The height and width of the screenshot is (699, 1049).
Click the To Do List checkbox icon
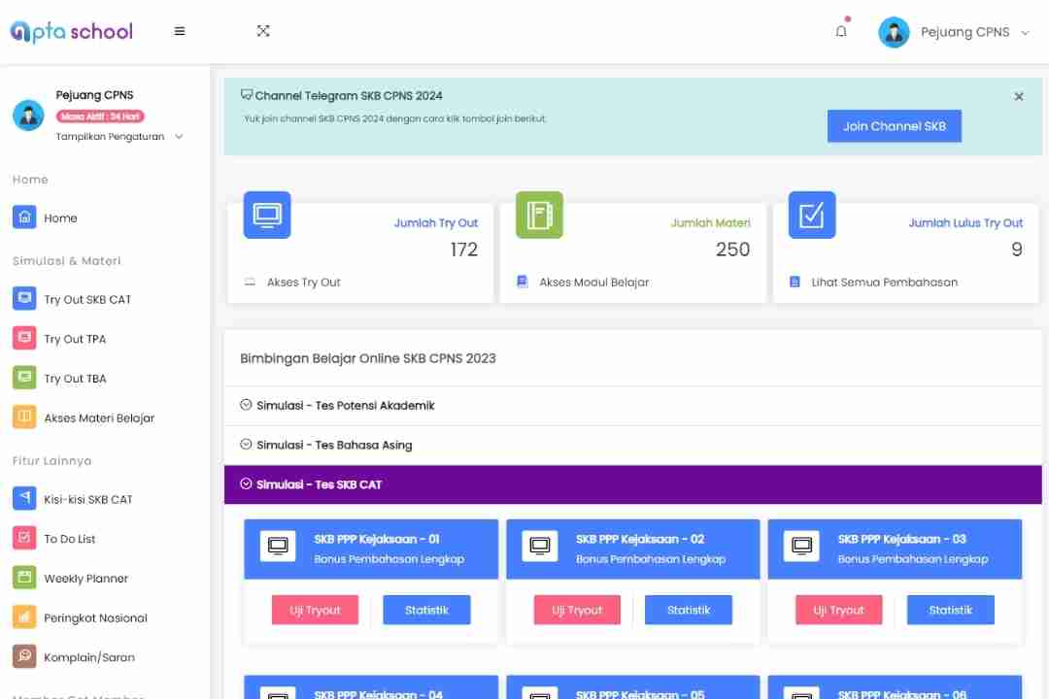24,538
